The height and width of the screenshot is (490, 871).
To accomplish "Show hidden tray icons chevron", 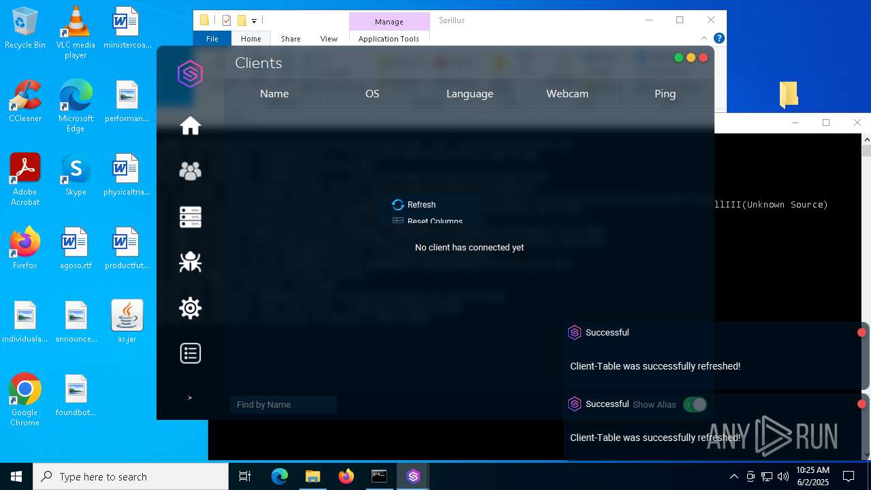I will pos(734,476).
